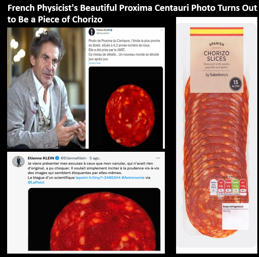
Task: Click Translate Tweet under the top tweet
Action: [94, 63]
